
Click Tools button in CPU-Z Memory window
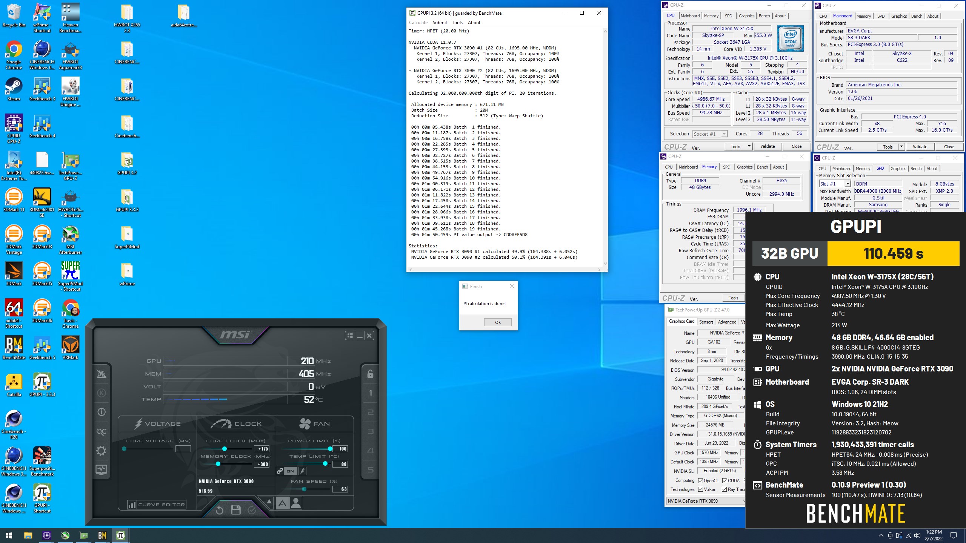(733, 298)
